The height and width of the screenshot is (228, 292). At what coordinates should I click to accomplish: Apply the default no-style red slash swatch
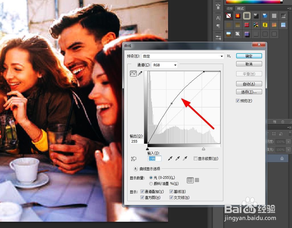pos(229,16)
